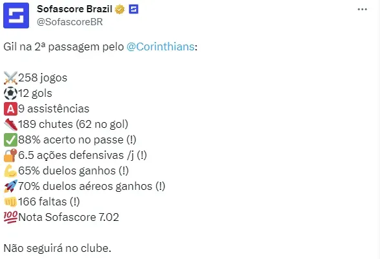Click the 100 emoji beside Nota Sofascore

[x=10, y=217]
